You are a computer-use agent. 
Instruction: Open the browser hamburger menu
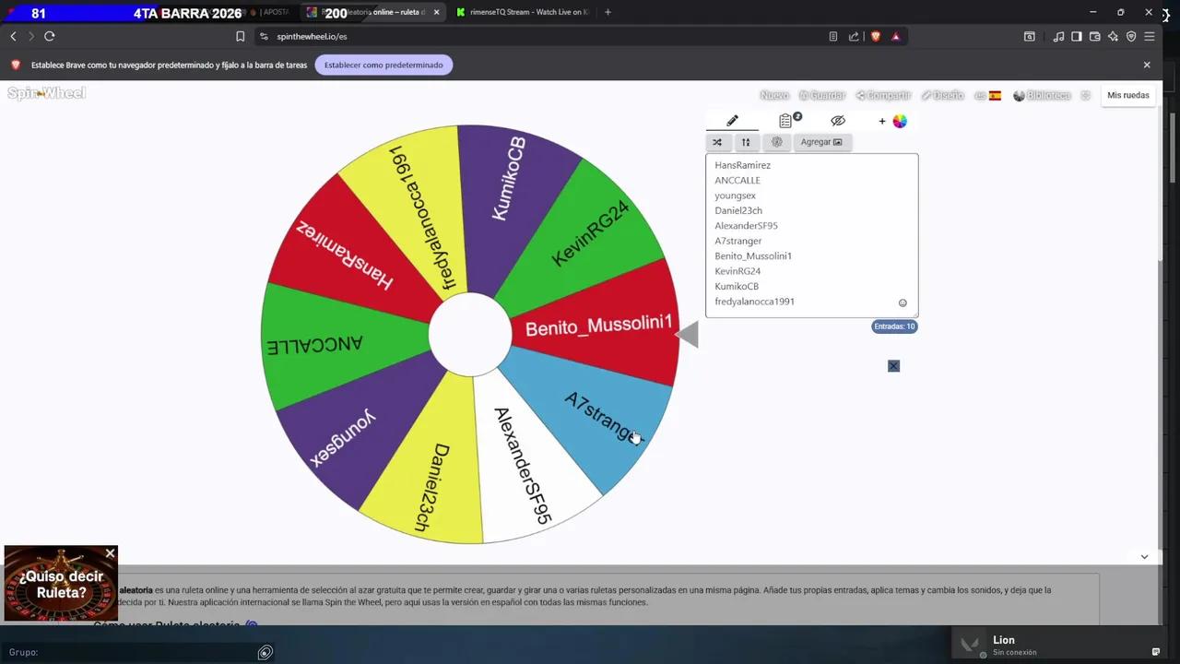pyautogui.click(x=1150, y=37)
